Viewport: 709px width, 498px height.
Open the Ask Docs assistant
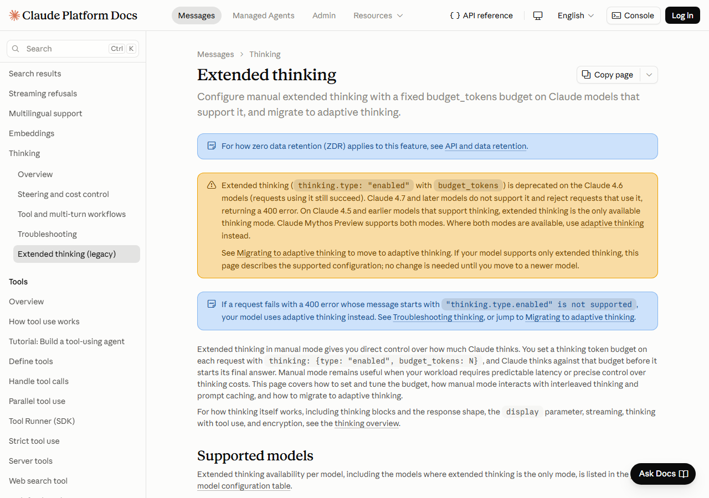tap(663, 474)
